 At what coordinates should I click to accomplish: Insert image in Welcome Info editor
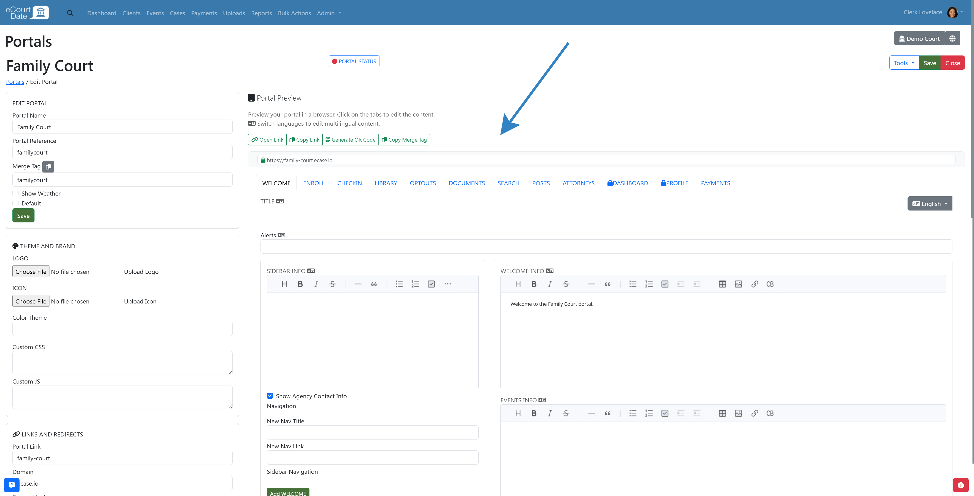coord(738,284)
